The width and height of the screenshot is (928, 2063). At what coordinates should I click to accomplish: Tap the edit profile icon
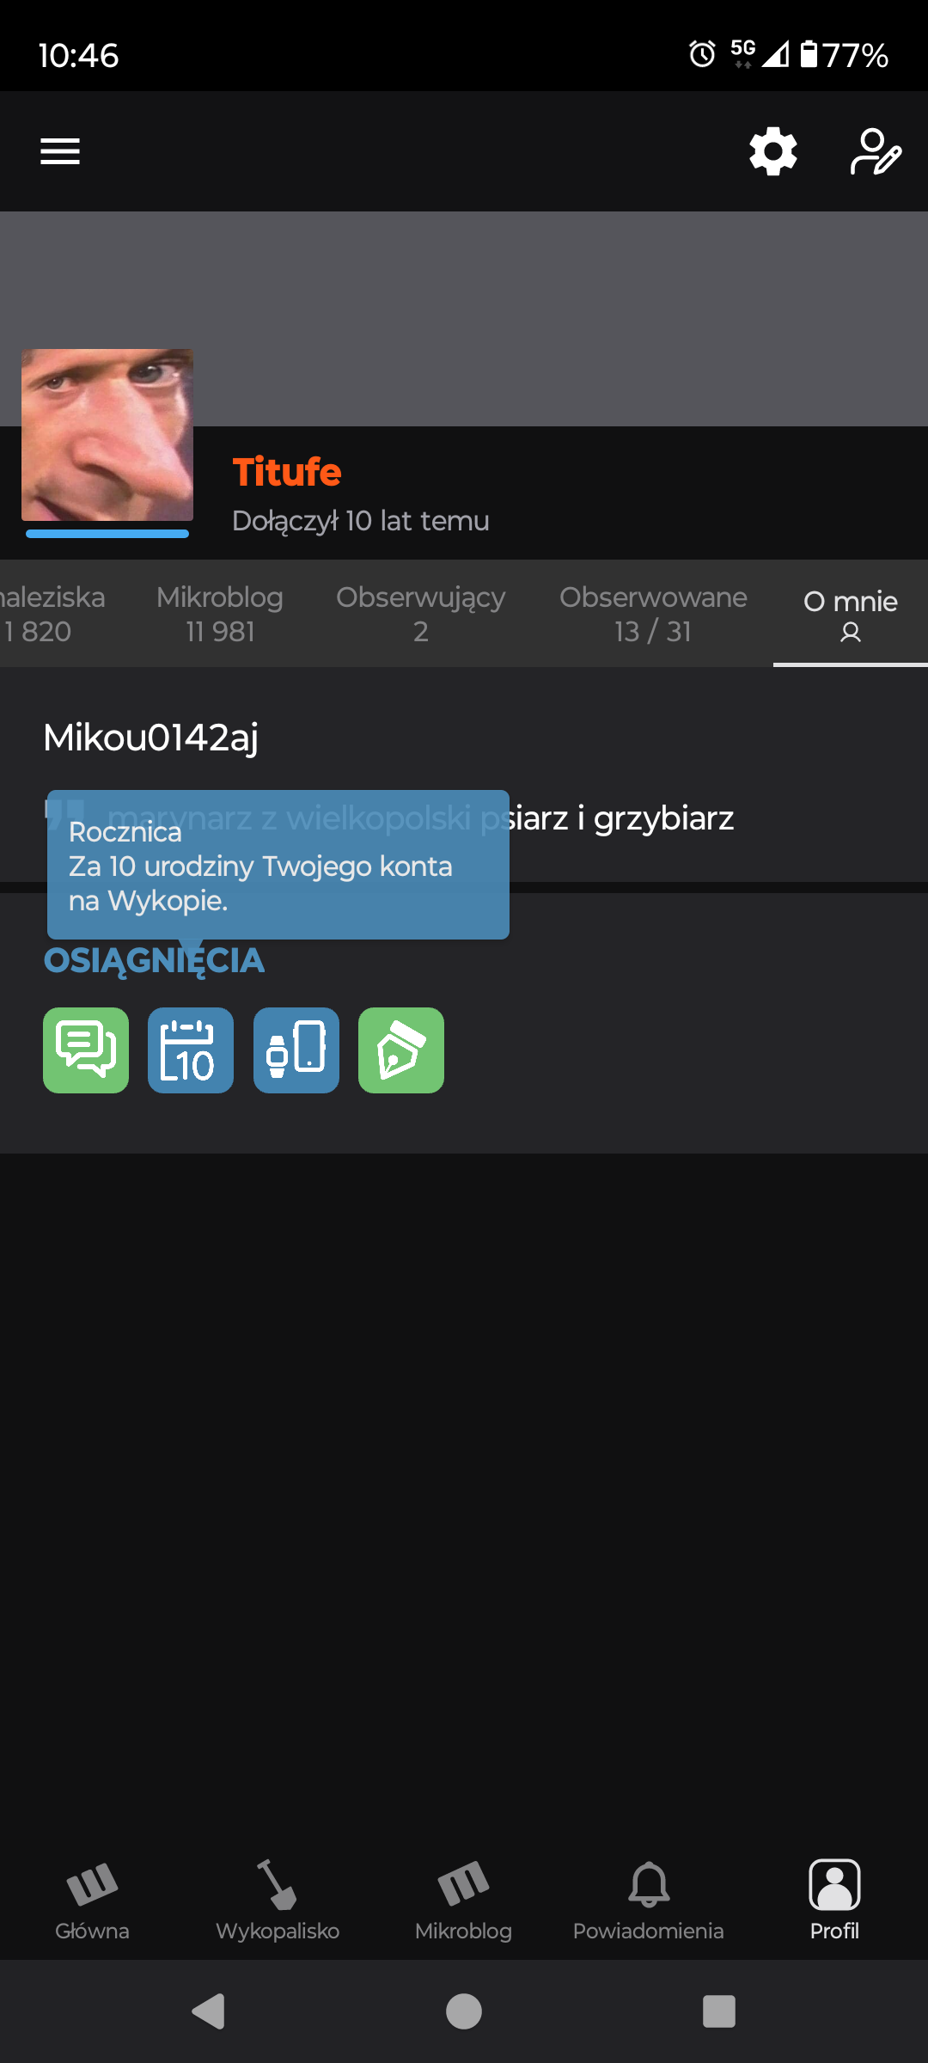point(876,151)
